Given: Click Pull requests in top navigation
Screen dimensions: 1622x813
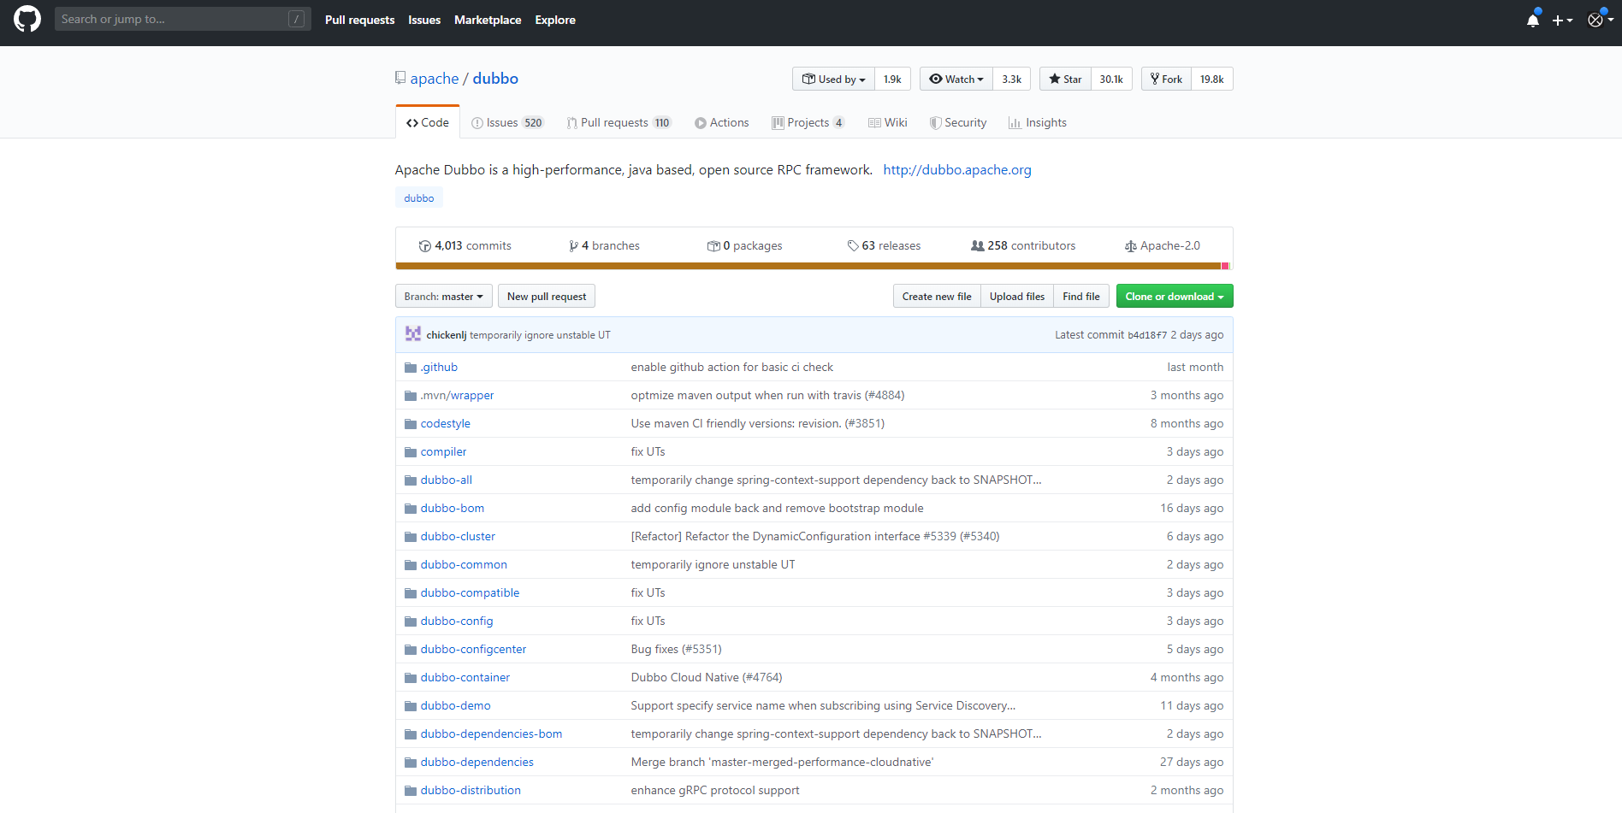Looking at the screenshot, I should pyautogui.click(x=359, y=20).
